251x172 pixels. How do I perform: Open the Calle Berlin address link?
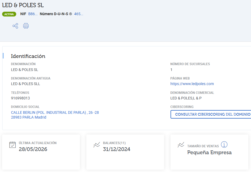click(55, 112)
